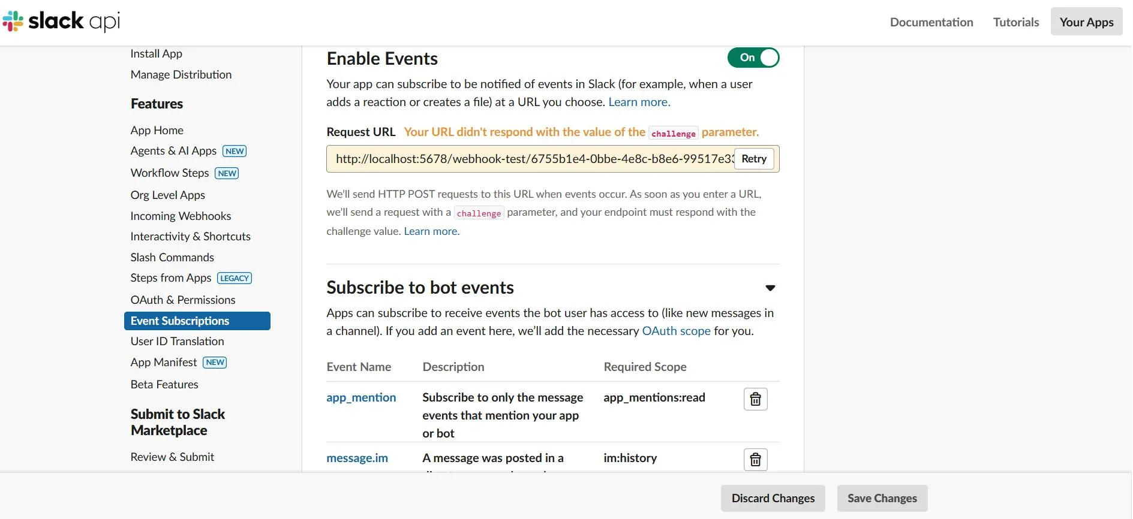
Task: Open Your Apps in top navigation
Action: pyautogui.click(x=1086, y=22)
